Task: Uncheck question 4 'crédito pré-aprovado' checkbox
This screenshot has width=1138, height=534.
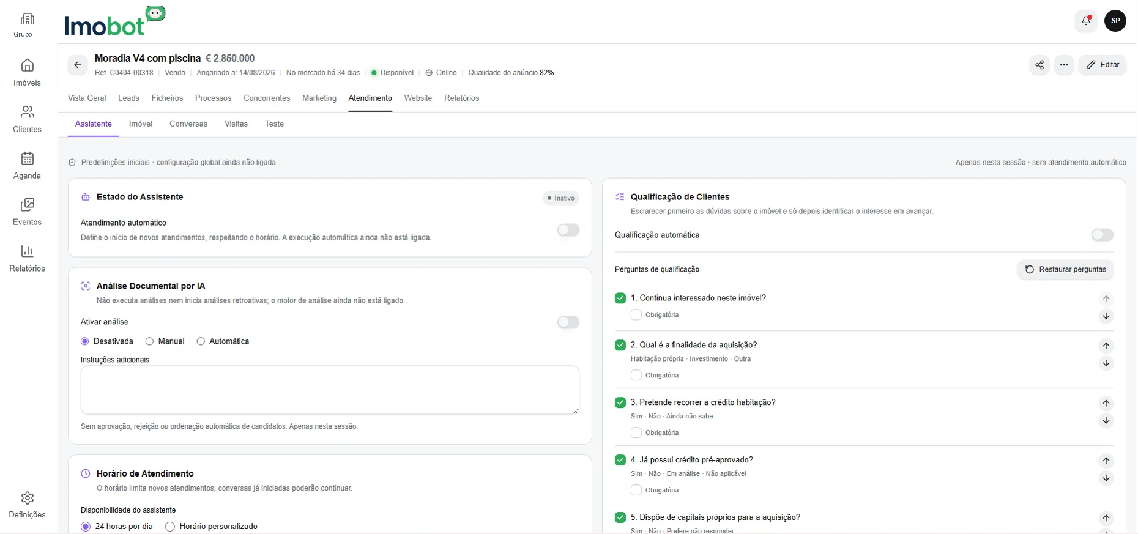Action: pos(620,460)
